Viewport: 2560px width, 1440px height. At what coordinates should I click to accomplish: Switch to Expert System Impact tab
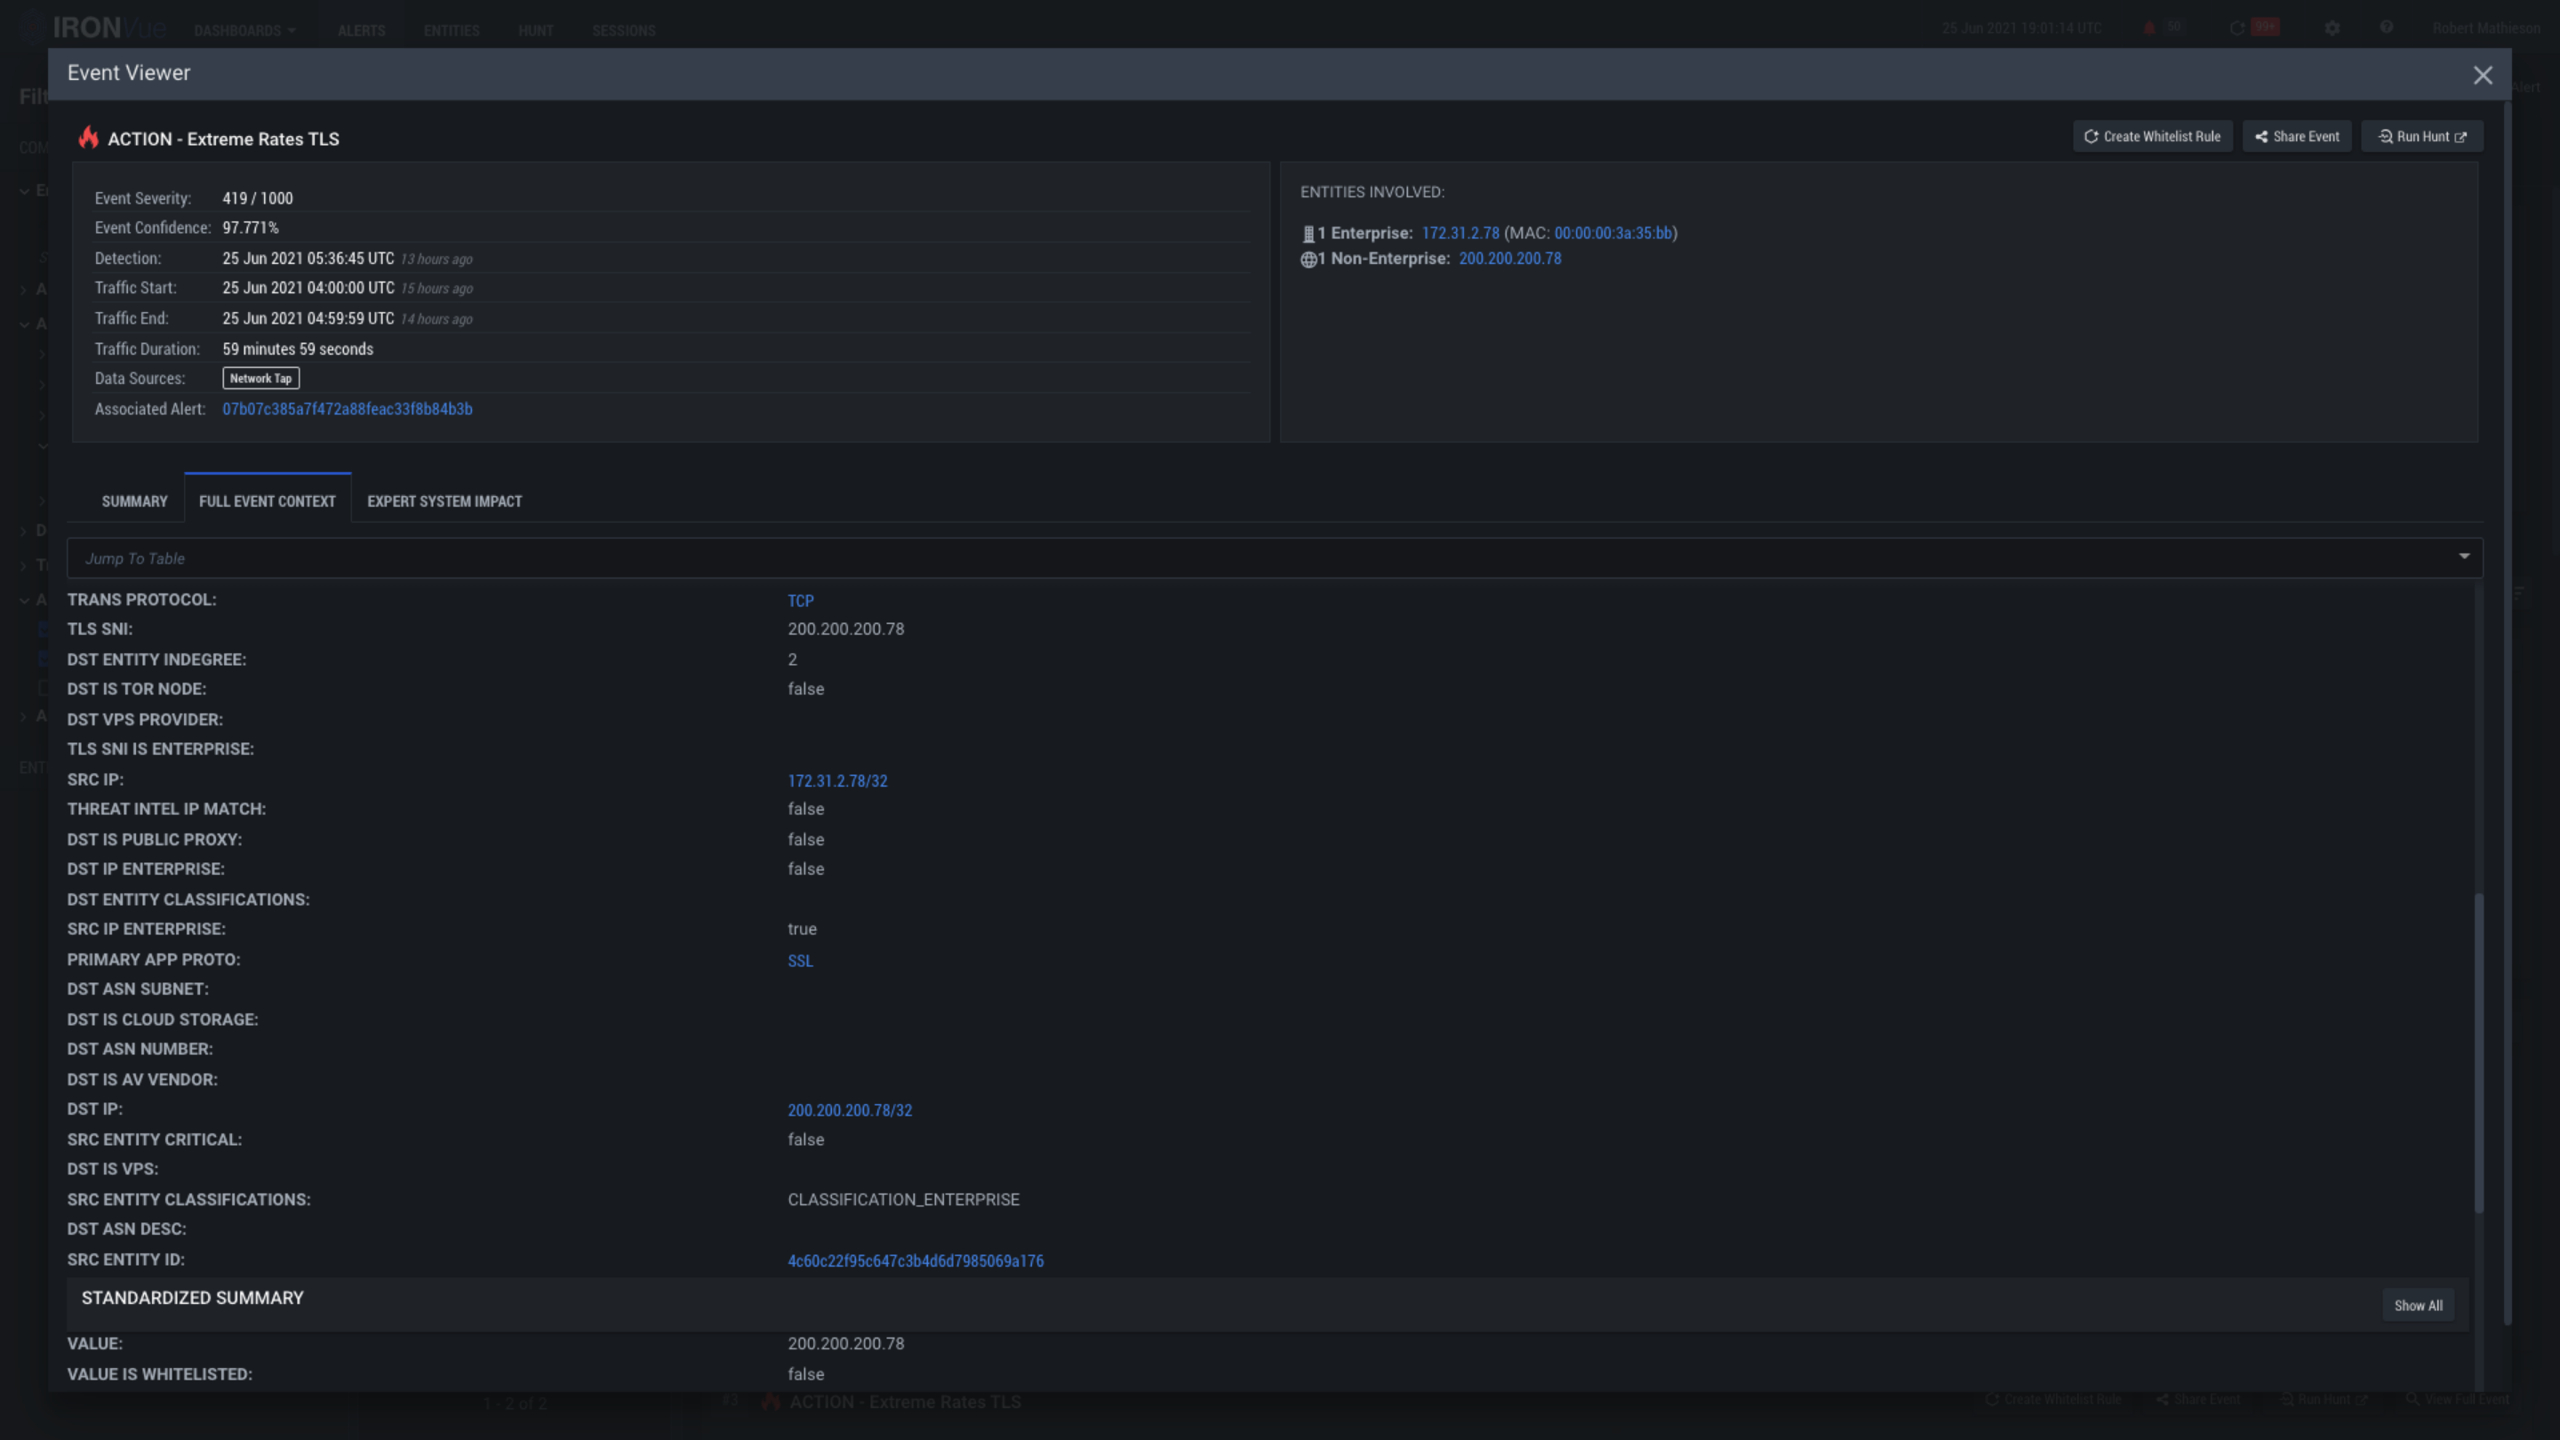pos(444,502)
